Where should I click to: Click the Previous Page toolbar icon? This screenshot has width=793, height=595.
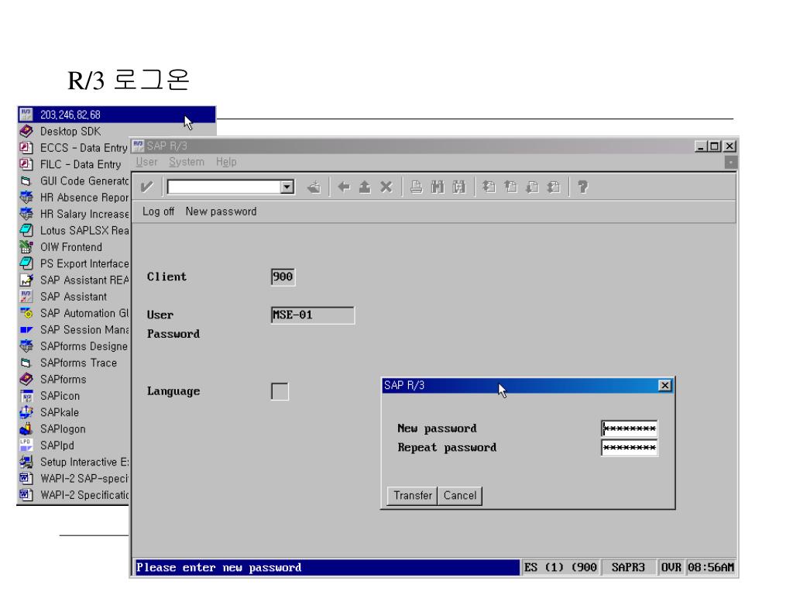point(510,187)
